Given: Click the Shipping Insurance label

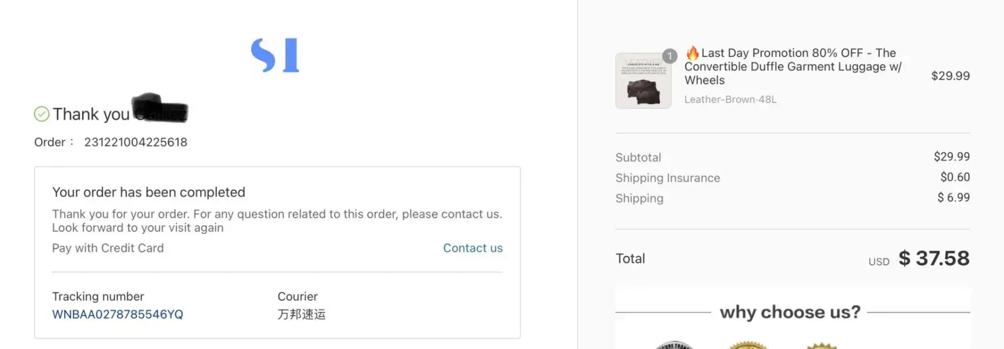Looking at the screenshot, I should point(668,178).
